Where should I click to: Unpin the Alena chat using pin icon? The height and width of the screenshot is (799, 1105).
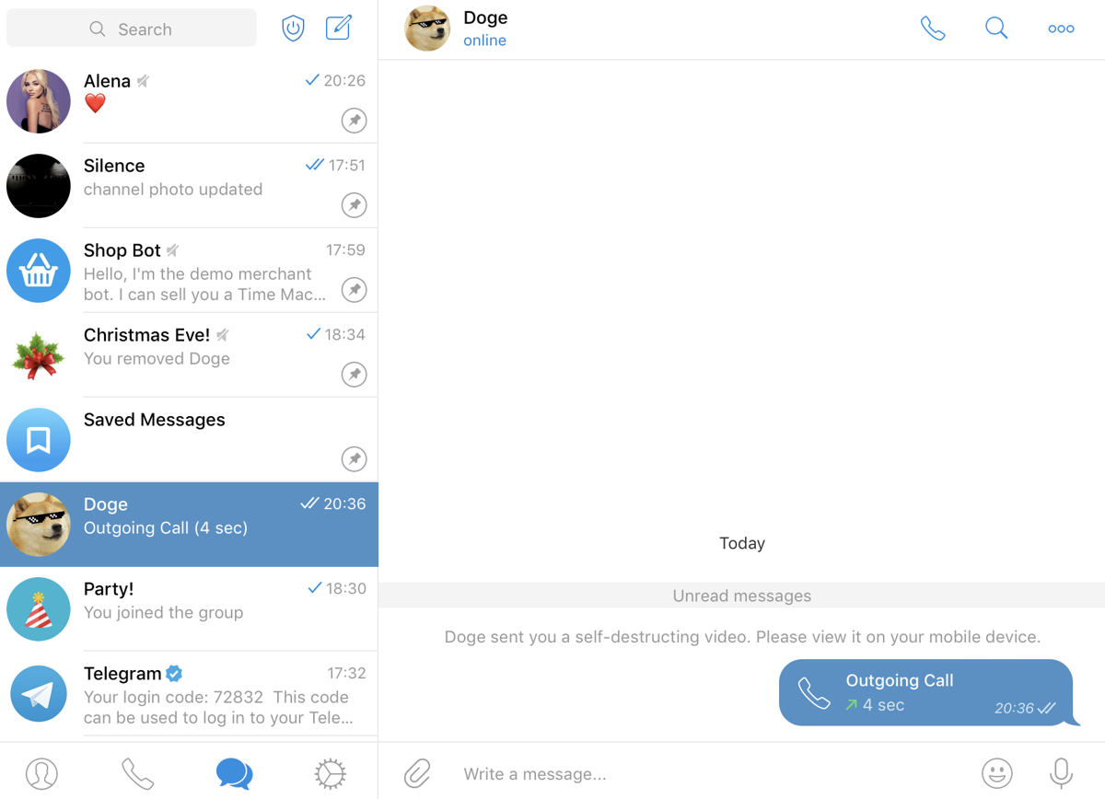tap(355, 121)
